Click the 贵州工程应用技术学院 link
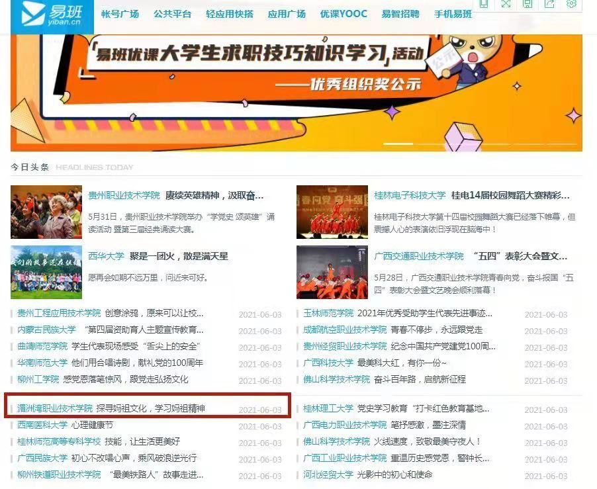The image size is (597, 489). (59, 313)
